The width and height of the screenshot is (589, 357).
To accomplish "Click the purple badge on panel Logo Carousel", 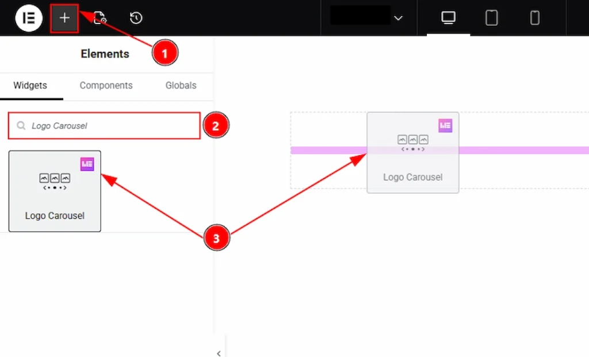I will pos(87,164).
